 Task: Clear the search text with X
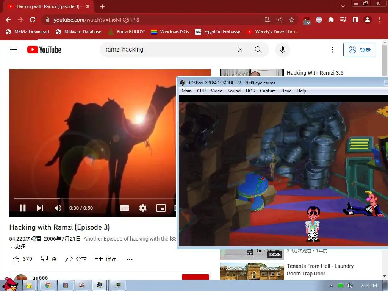[240, 50]
